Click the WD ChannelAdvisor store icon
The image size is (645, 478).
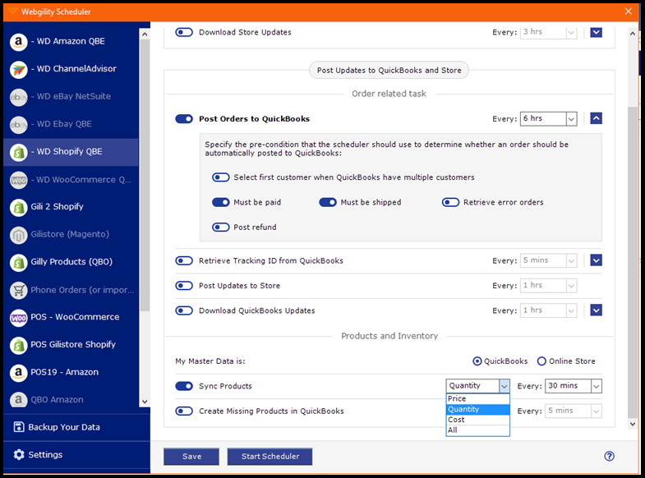18,70
